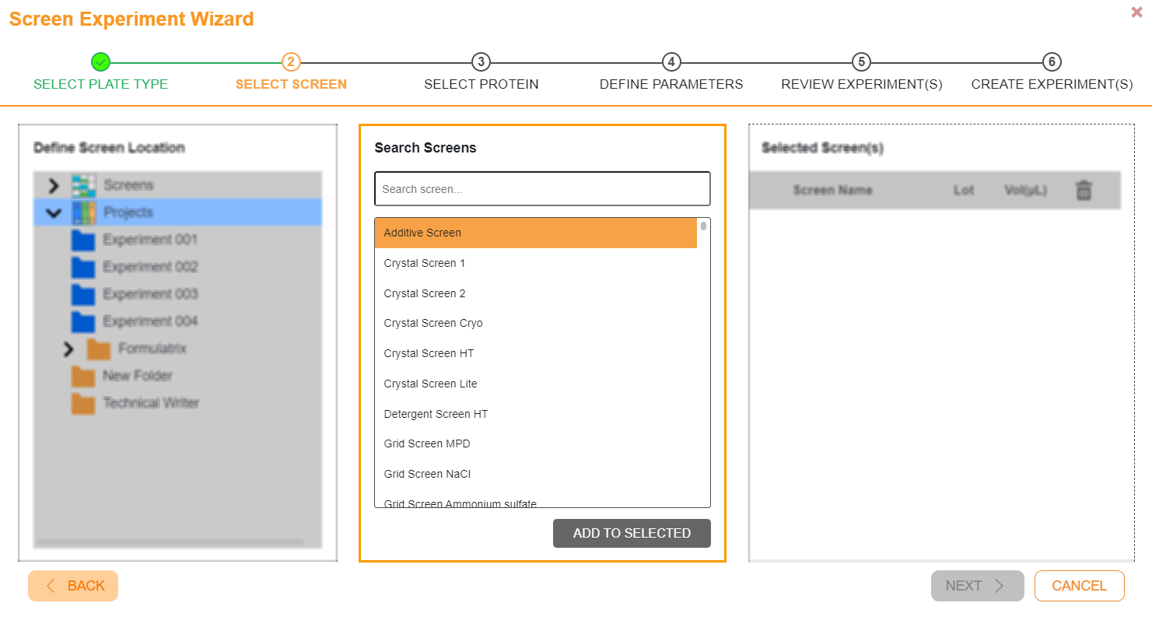Collapse the Projects tree node

(54, 212)
